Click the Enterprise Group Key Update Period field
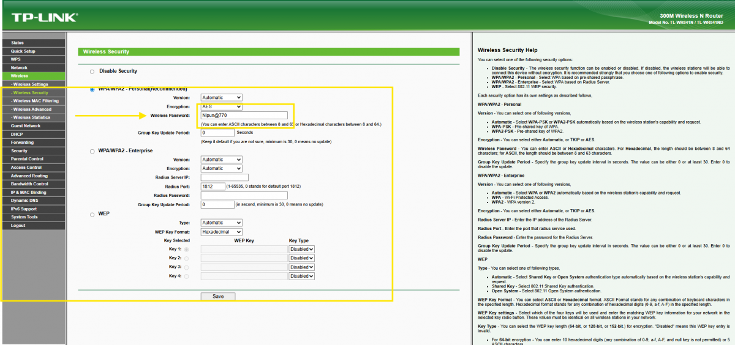Screen dimensions: 735x345 (218, 204)
